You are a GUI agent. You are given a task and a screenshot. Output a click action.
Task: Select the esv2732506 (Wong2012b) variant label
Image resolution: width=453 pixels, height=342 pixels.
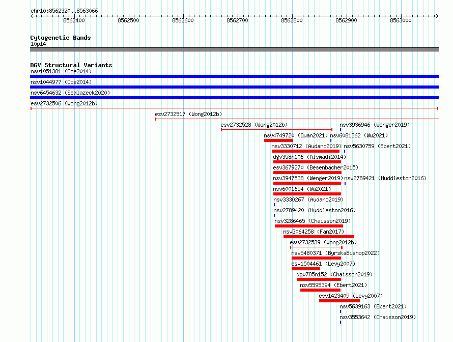(x=64, y=103)
